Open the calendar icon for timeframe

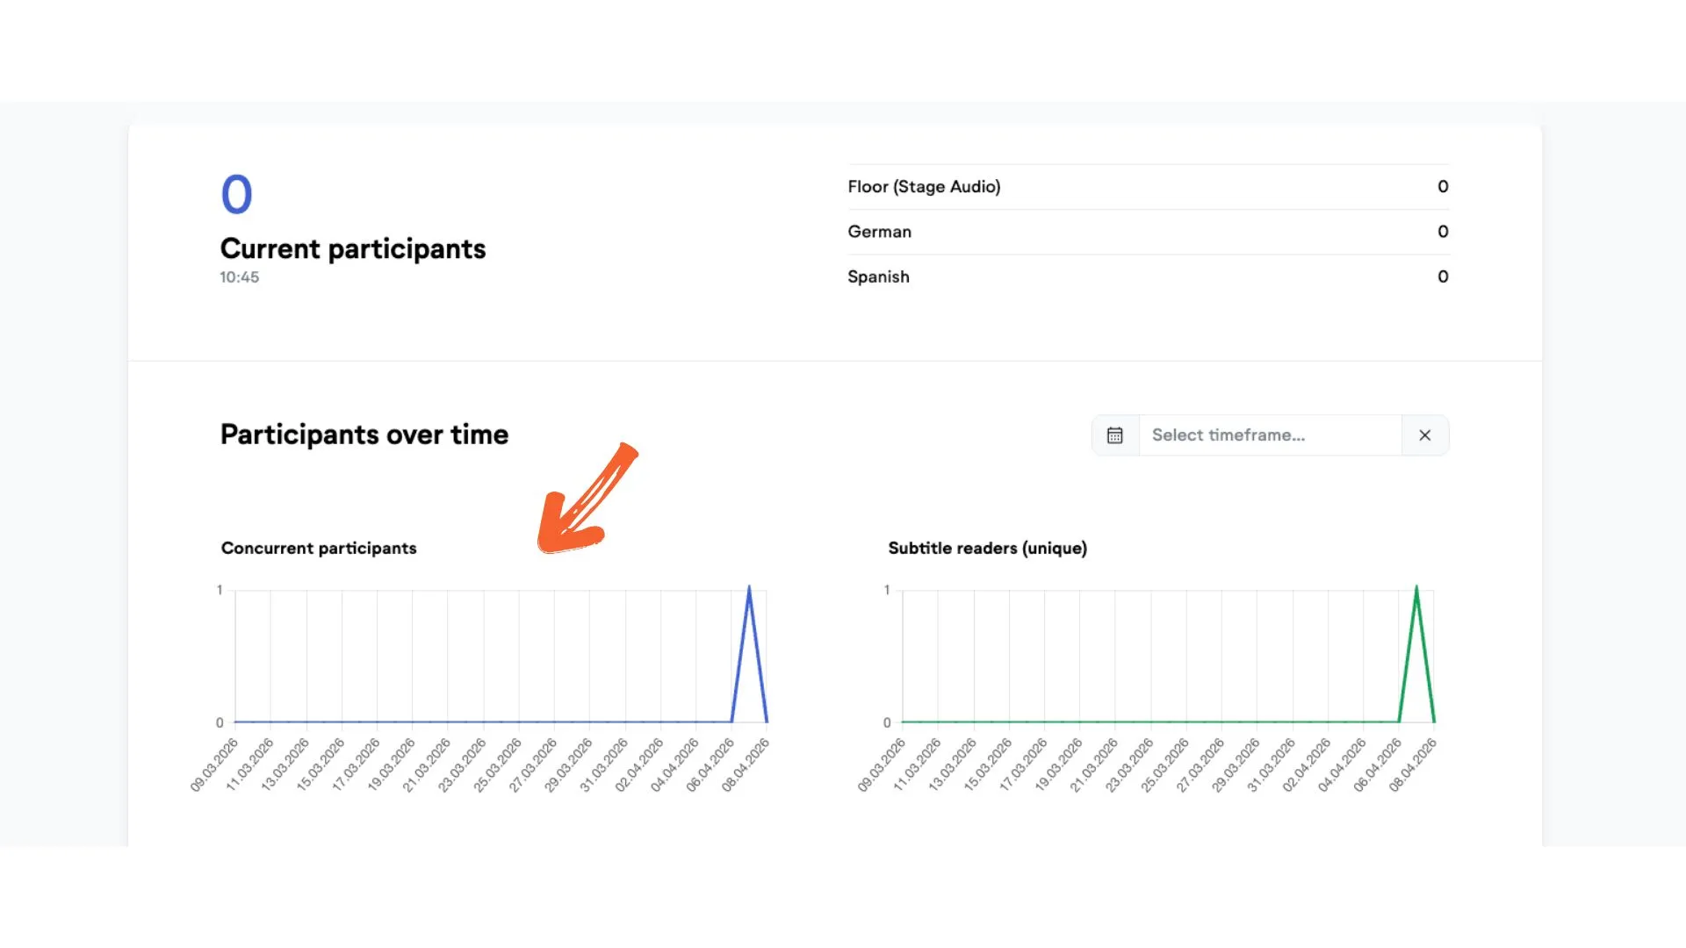(x=1114, y=435)
